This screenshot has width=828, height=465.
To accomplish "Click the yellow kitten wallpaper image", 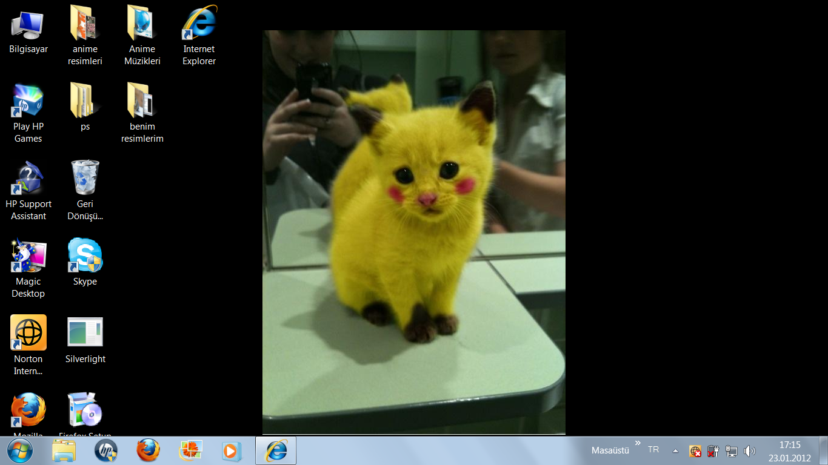I will coord(414,232).
